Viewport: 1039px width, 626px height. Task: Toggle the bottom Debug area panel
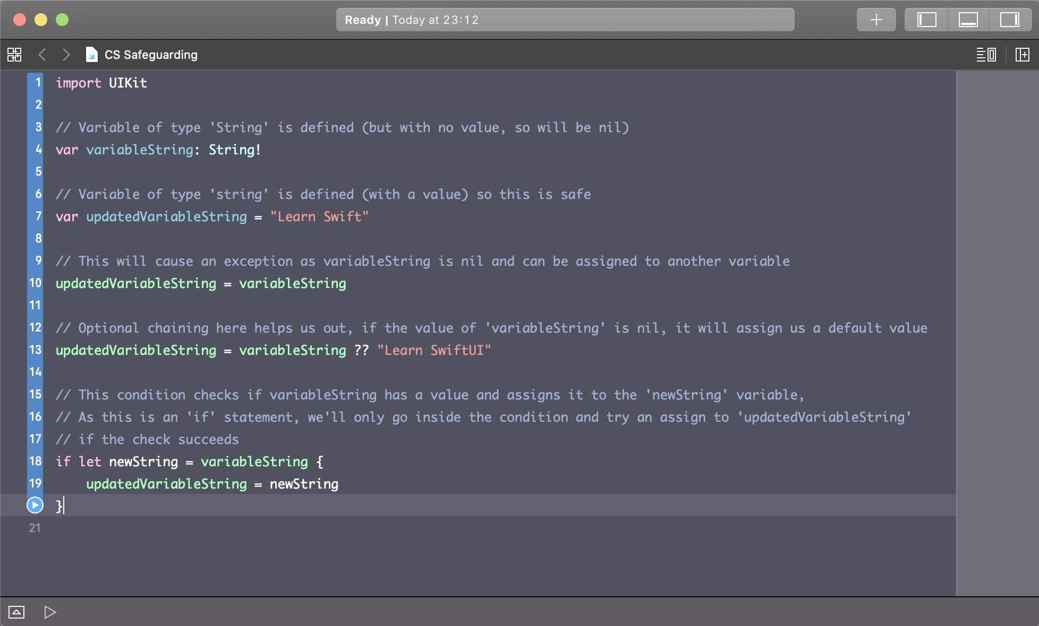968,20
